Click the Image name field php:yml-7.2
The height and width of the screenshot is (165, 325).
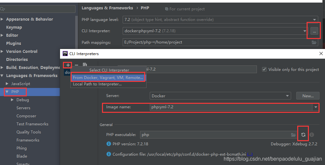click(x=231, y=107)
